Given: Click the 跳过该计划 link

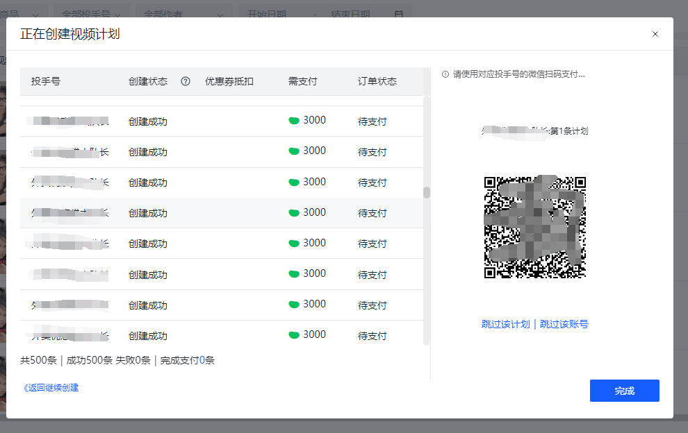Looking at the screenshot, I should click(505, 324).
